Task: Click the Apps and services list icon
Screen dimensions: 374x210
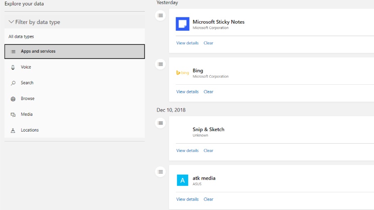Action: tap(13, 51)
